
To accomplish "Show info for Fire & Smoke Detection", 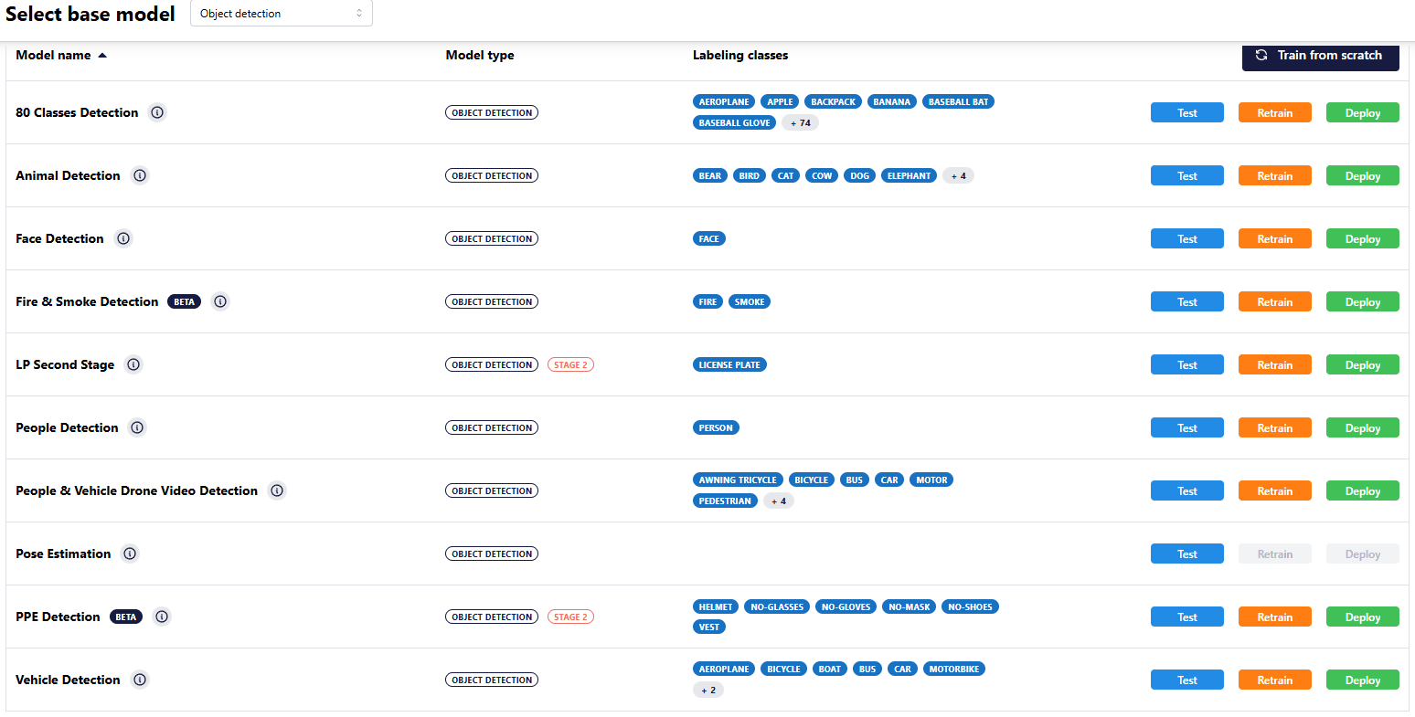I will [220, 301].
